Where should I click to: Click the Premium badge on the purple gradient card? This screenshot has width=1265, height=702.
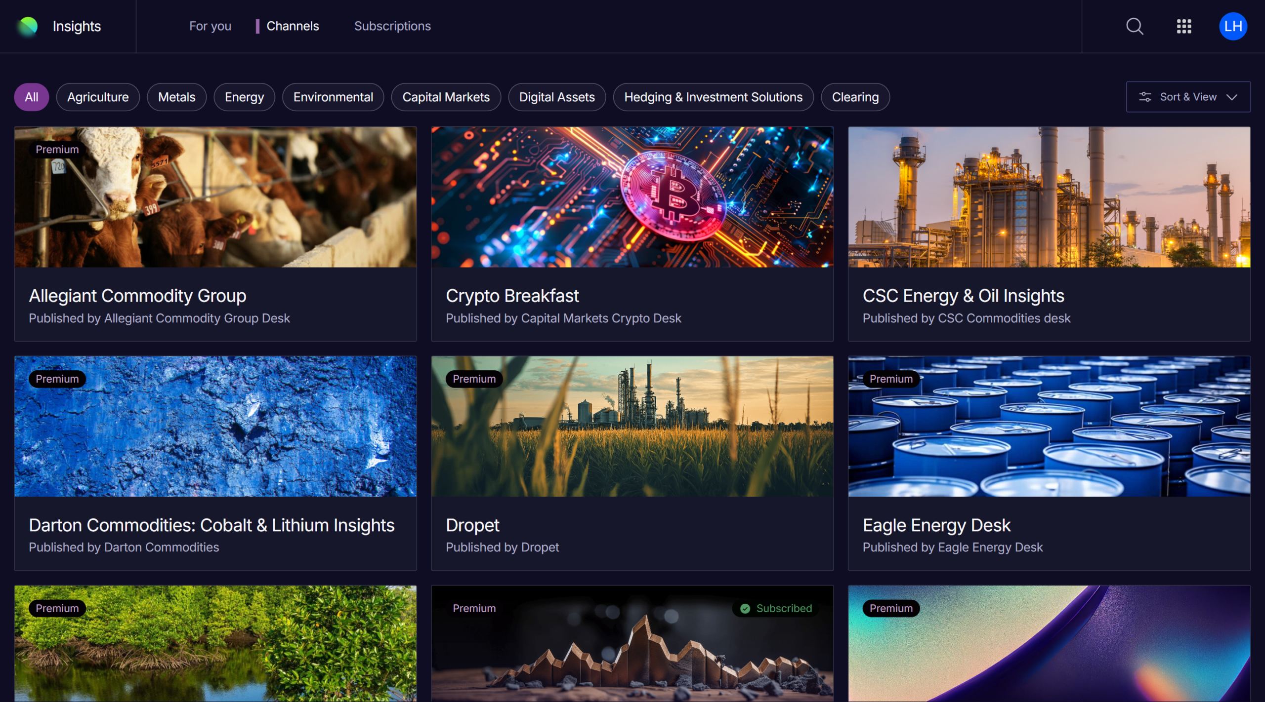click(x=891, y=608)
